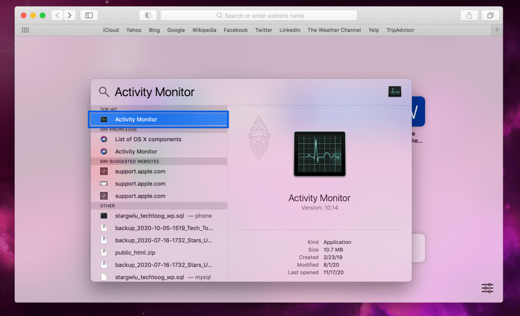Open the privacy report shield icon
The width and height of the screenshot is (520, 316).
(x=148, y=15)
